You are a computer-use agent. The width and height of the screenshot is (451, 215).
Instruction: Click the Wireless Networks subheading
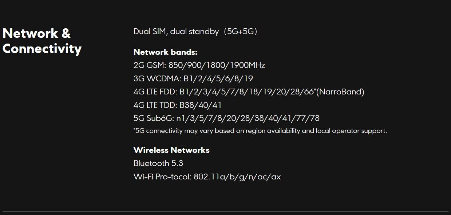coord(171,150)
